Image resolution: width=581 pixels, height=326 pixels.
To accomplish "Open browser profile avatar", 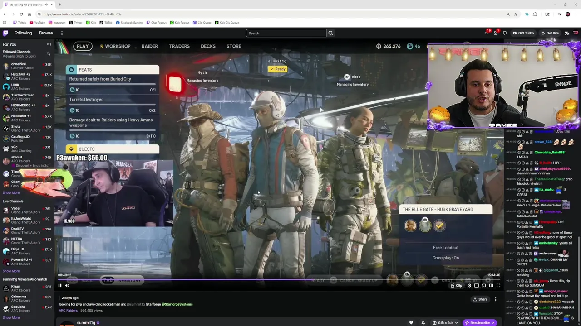I will [567, 14].
